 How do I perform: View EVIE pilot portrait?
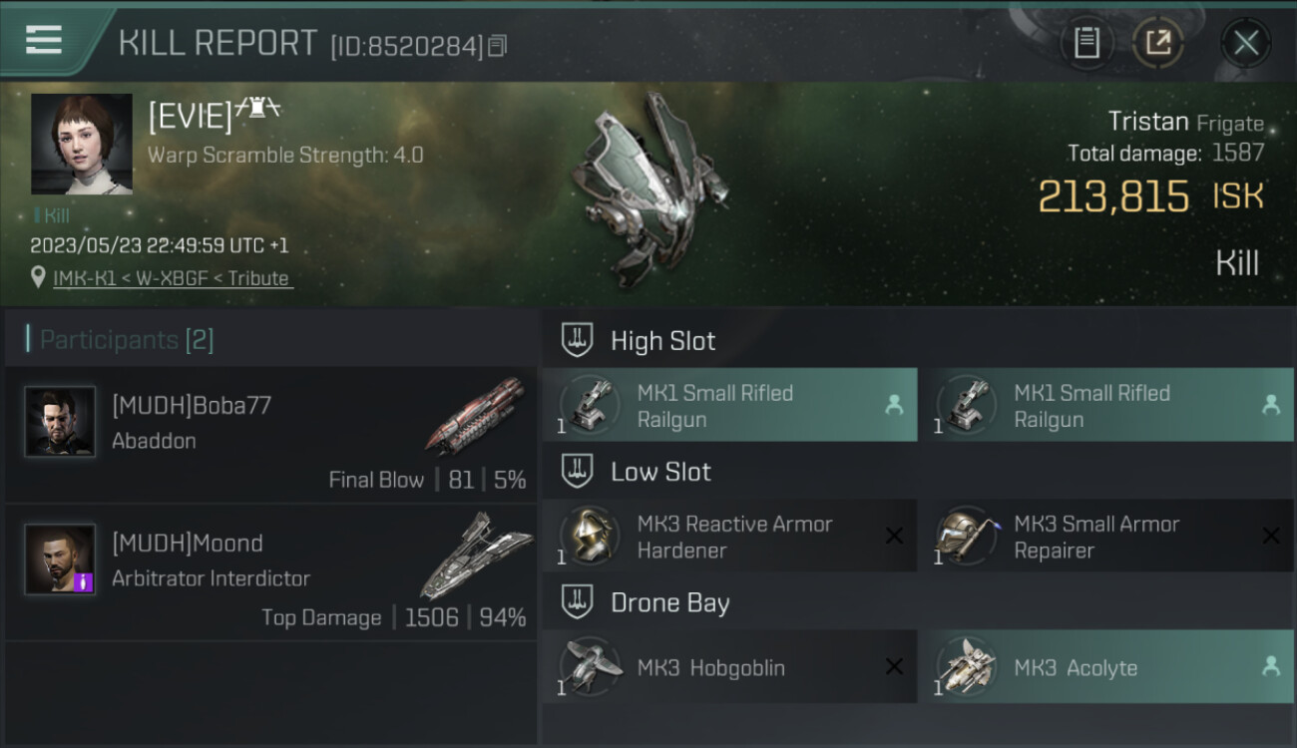point(82,145)
